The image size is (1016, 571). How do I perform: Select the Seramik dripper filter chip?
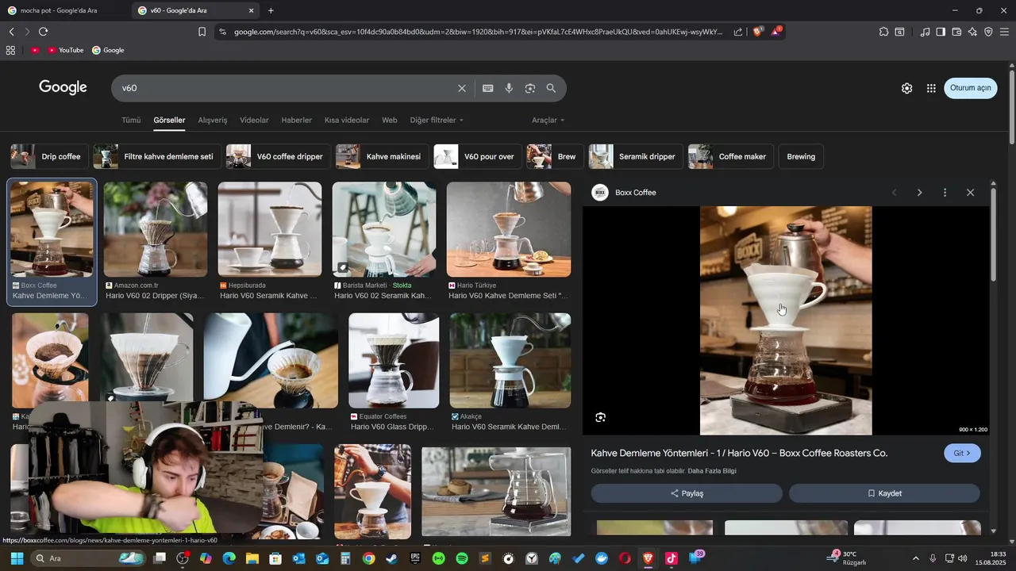click(636, 156)
